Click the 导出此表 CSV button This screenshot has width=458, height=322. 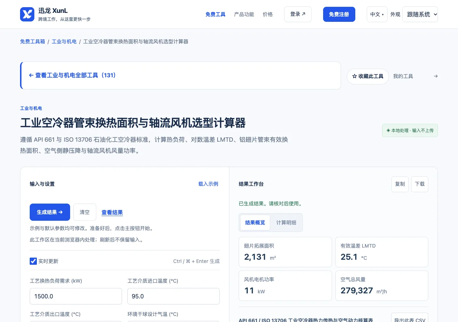[x=410, y=318]
